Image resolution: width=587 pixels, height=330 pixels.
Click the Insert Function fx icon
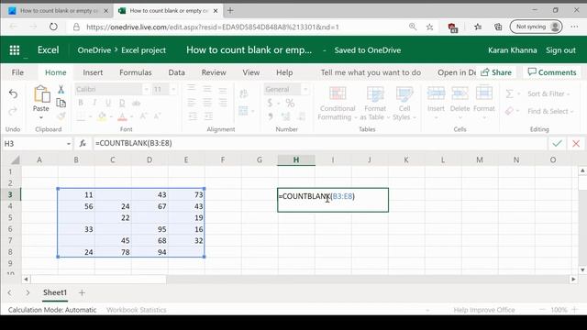[83, 143]
